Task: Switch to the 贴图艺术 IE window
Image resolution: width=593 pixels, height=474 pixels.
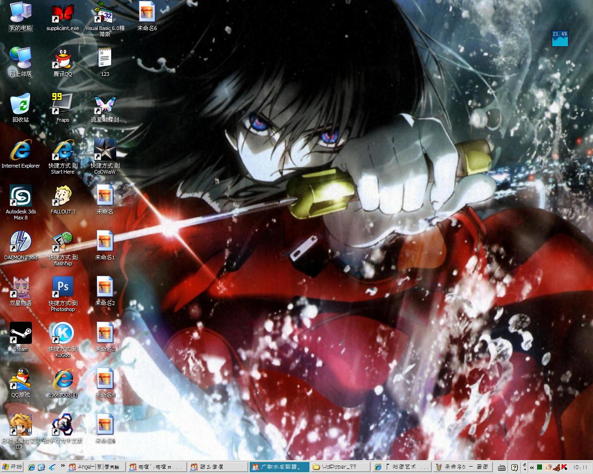Action: 401,467
